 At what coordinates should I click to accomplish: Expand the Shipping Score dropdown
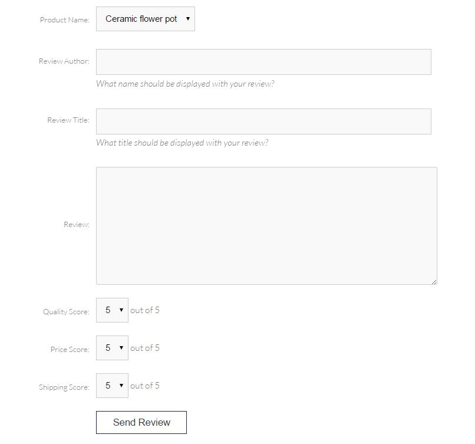112,386
